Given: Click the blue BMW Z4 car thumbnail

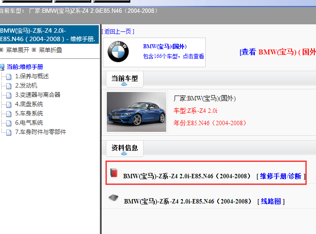Looking at the screenshot, I should tap(137, 112).
